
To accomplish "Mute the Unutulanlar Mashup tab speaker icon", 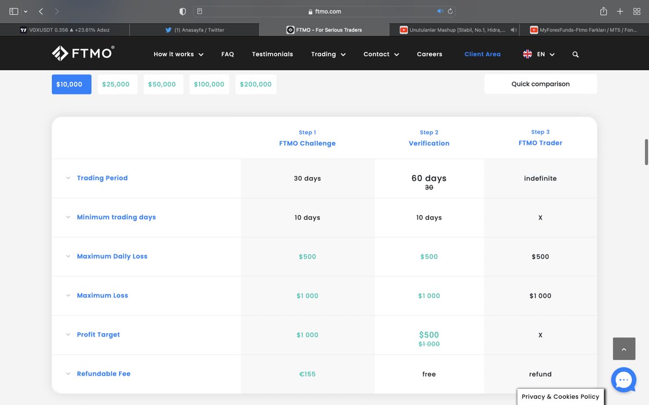I will 513,30.
